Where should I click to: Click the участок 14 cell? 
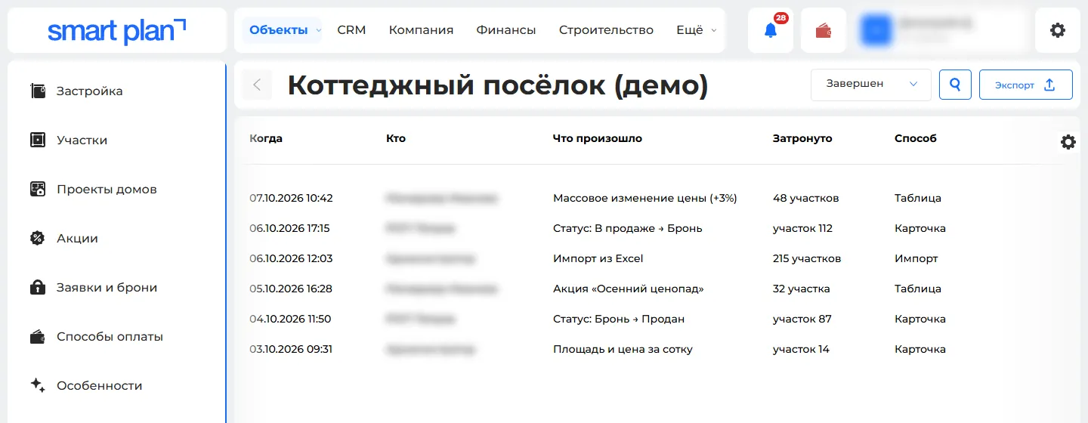pos(801,350)
